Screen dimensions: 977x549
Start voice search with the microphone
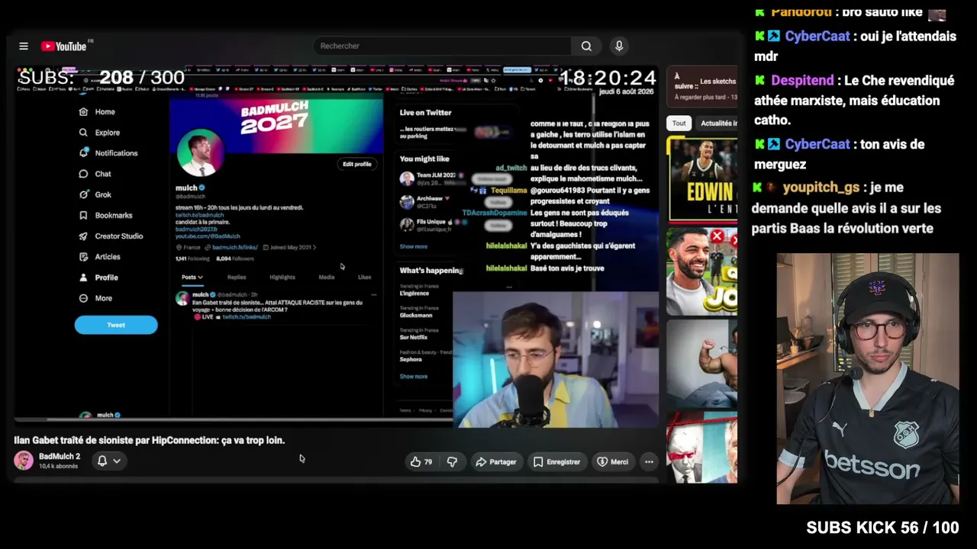[619, 46]
